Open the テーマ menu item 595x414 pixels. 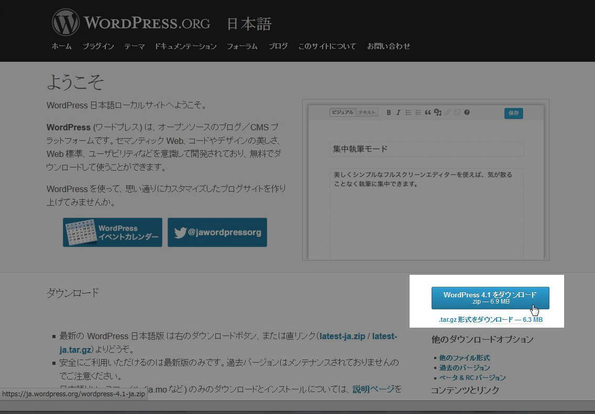tap(135, 46)
